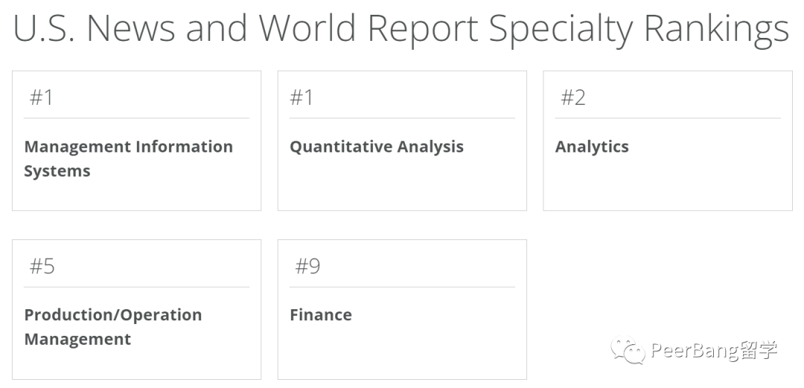This screenshot has width=804, height=388.
Task: Select the Quantitative Analysis ranking card
Action: [402, 140]
